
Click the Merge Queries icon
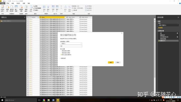click(88, 6)
